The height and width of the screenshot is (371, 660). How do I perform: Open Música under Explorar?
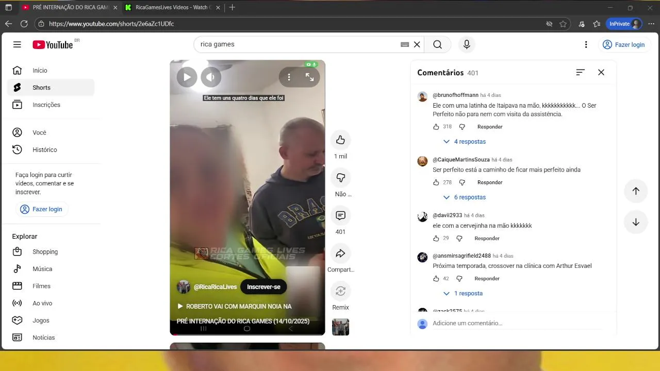point(51,268)
